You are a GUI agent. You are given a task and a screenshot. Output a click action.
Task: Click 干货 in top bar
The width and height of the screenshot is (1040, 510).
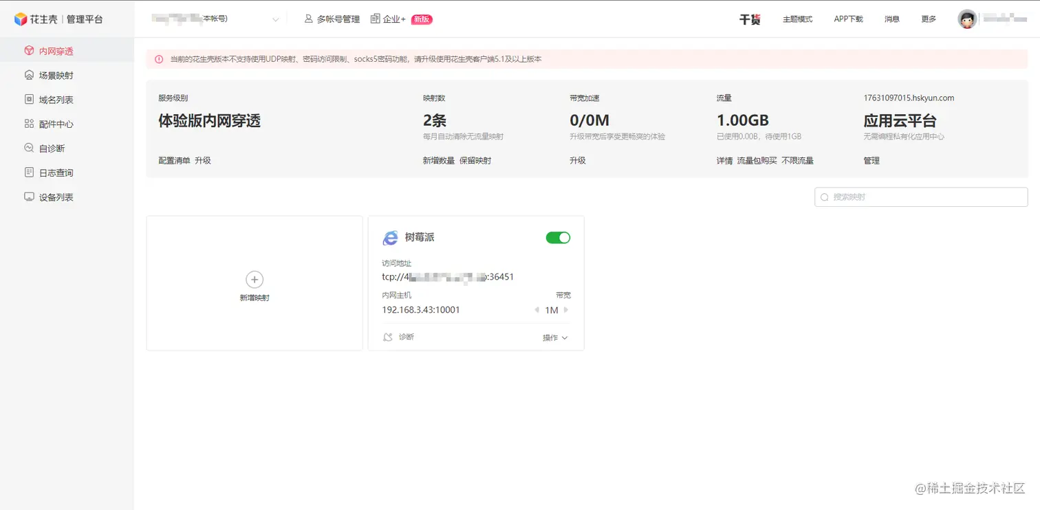[750, 19]
